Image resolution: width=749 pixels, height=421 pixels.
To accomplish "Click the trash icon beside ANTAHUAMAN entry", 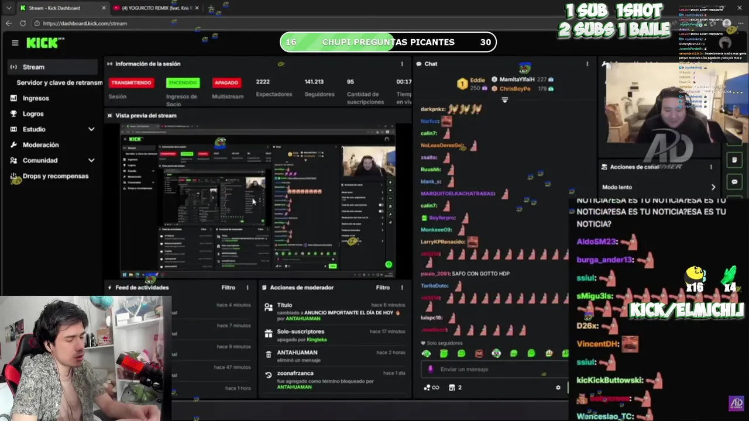I will coord(268,354).
